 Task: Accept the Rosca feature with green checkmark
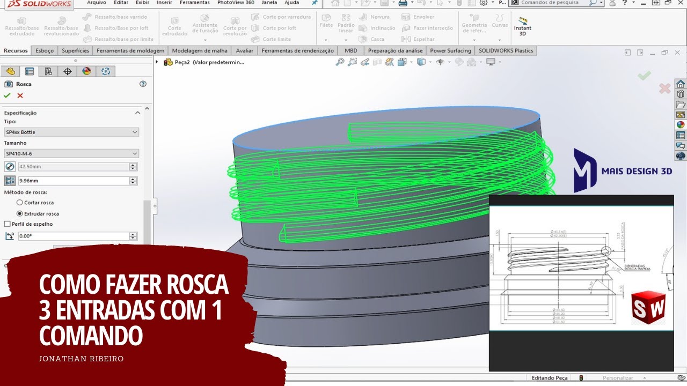click(7, 95)
